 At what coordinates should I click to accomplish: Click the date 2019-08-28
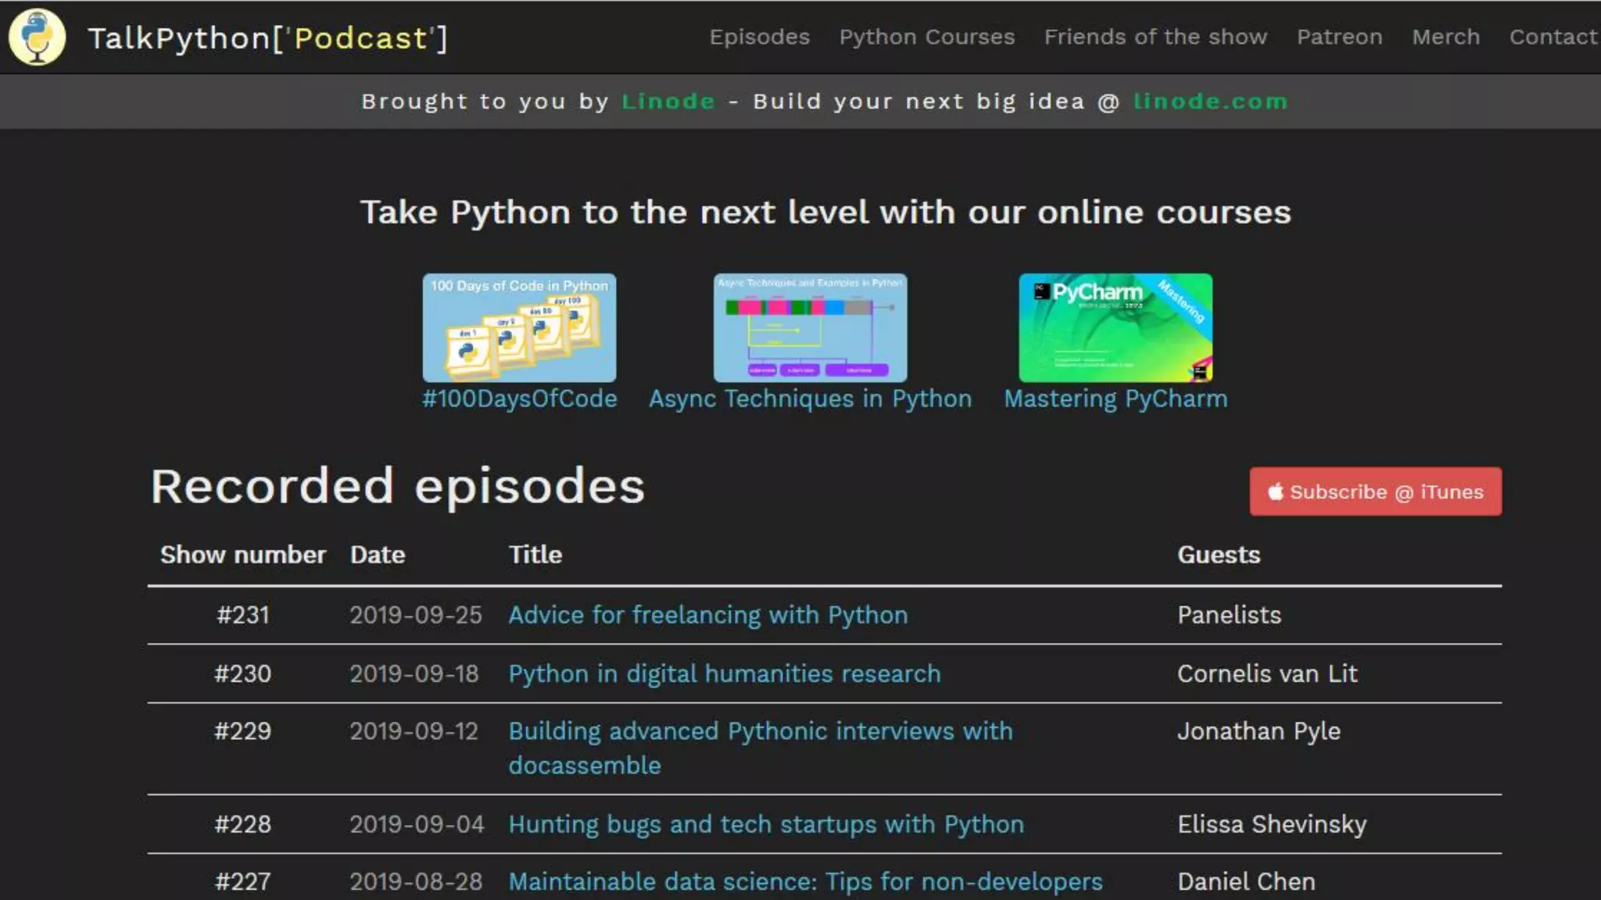tap(416, 881)
